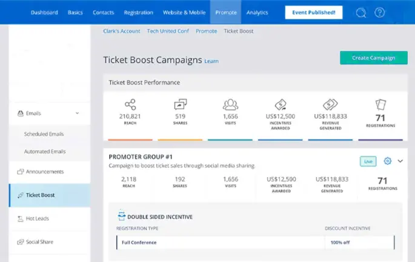Click the search magnifier icon
The height and width of the screenshot is (262, 415).
361,13
